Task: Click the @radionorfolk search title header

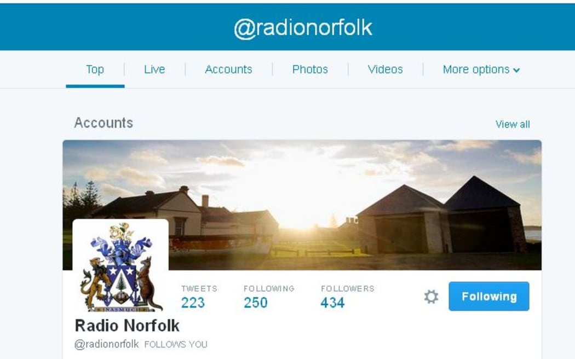Action: (x=303, y=28)
